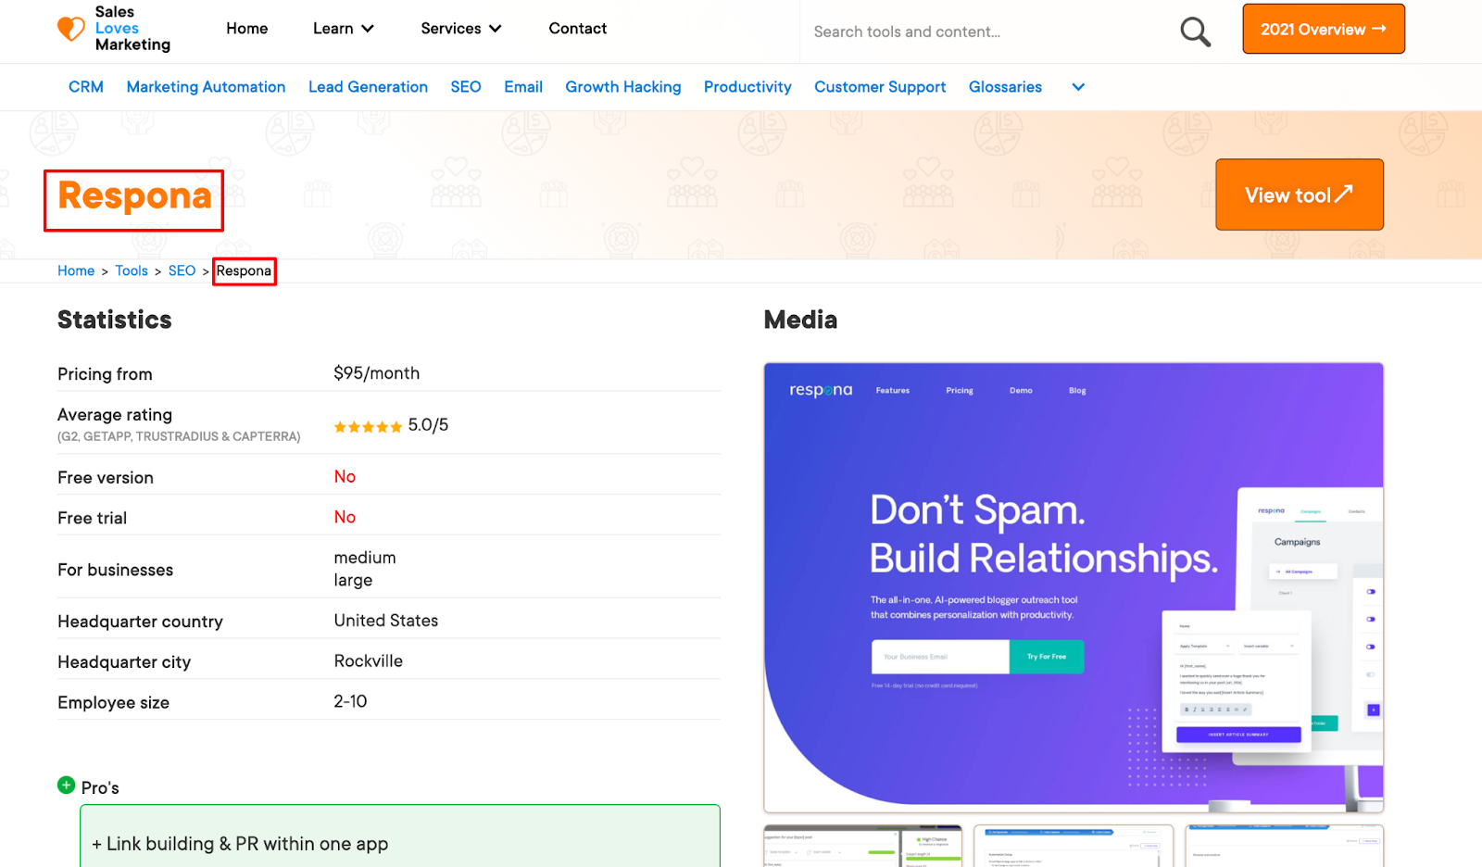The image size is (1482, 867).
Task: Click the $95/month pricing value
Action: 377,373
